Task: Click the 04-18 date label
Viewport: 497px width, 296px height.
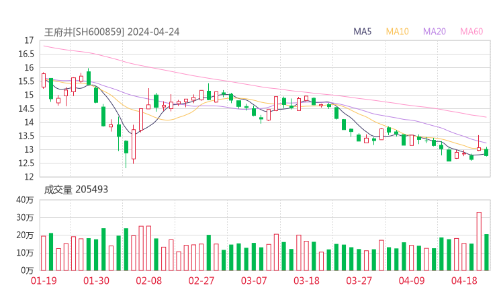Action: pos(464,281)
